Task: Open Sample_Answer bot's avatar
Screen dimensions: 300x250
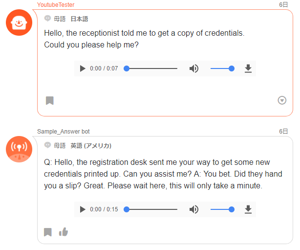Action: click(19, 149)
